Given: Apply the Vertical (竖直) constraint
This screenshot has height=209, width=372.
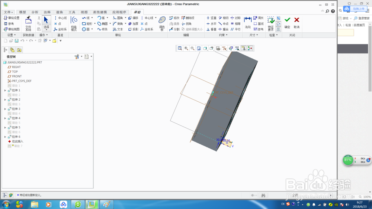Looking at the screenshot, I should coord(211,18).
